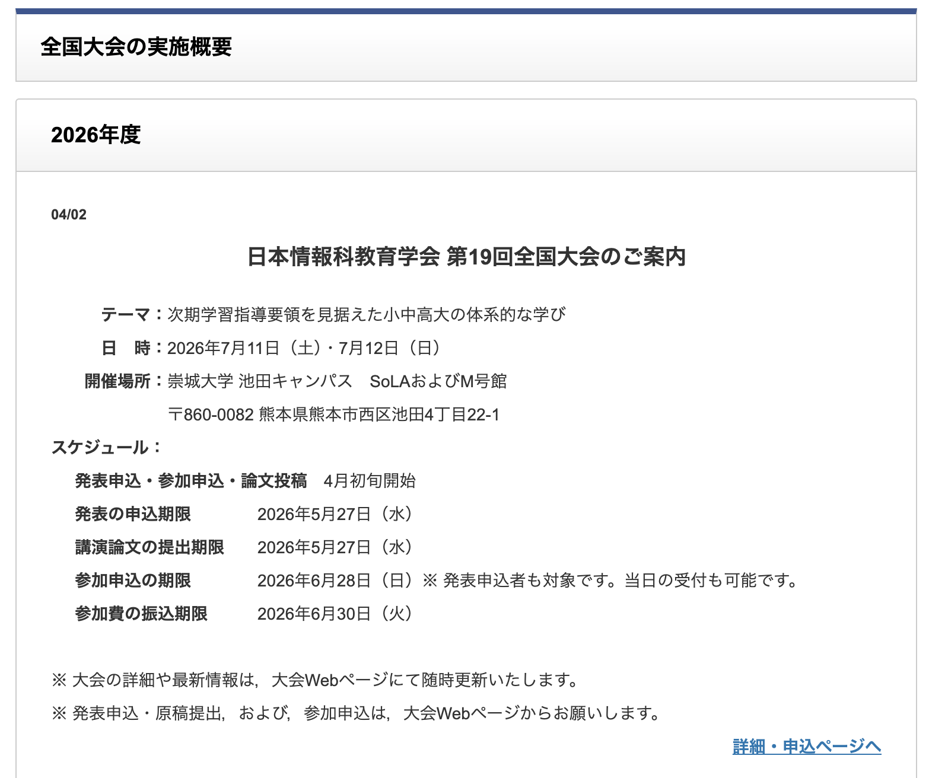Click the 第19回全国大会のご案内 title
The height and width of the screenshot is (778, 929).
566,257
